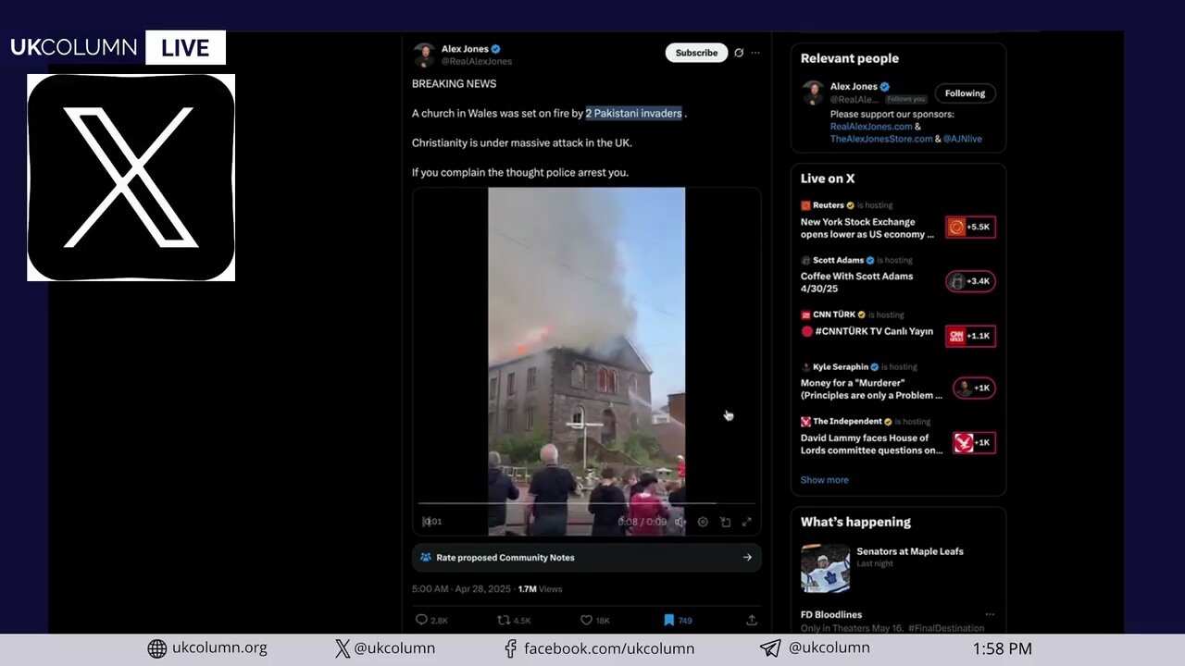Open FD Bloodlines three-dot menu

[990, 614]
